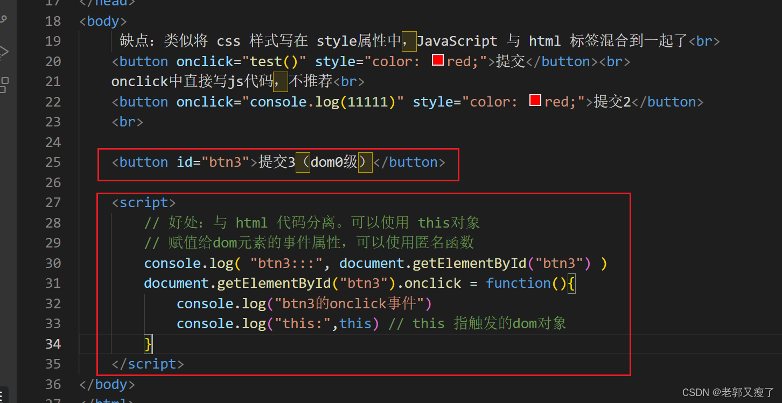Click line number 31 in the gutter
782x403 pixels.
click(x=53, y=283)
